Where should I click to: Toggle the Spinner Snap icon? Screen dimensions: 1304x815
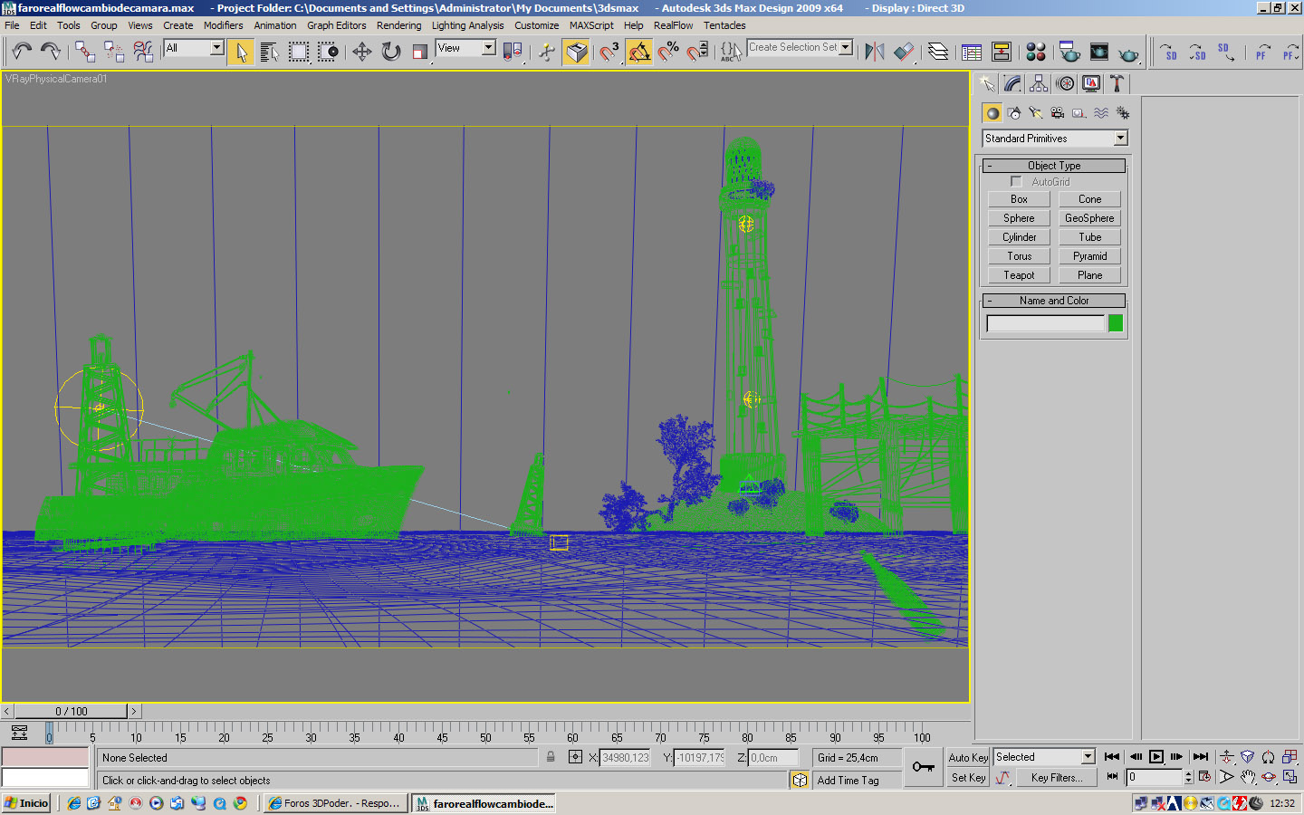[696, 52]
